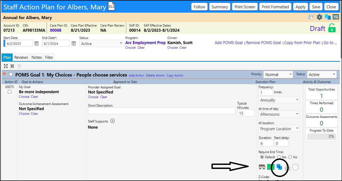
Task: Open the color-coded grid view icon
Action: 311,17
